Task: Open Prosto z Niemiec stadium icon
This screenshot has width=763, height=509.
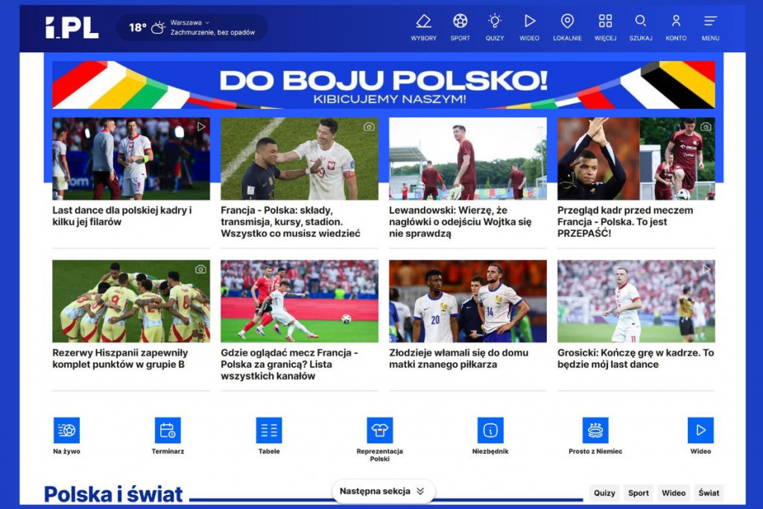Action: point(595,430)
